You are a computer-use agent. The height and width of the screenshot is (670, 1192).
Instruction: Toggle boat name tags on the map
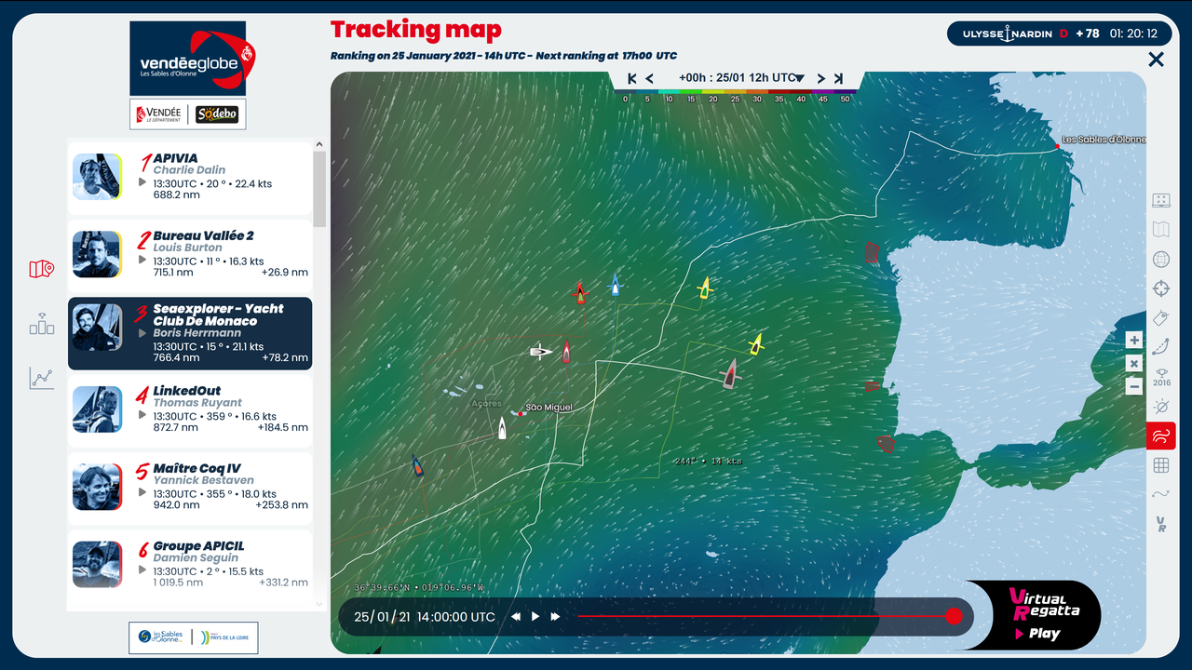[1160, 317]
